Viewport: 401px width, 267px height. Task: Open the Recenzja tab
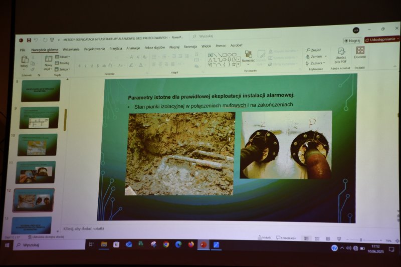coord(190,47)
